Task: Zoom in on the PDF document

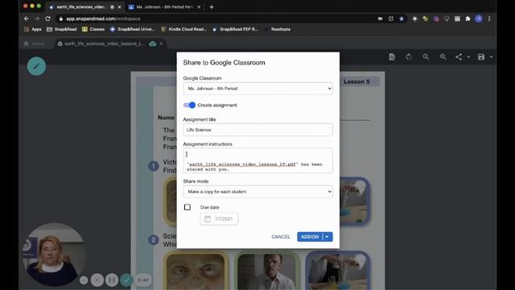Action: click(x=443, y=57)
